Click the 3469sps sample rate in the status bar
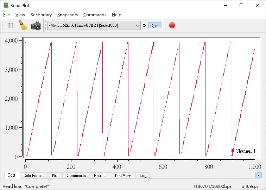Image resolution: width=266 pixels, height=190 pixels. (x=250, y=186)
